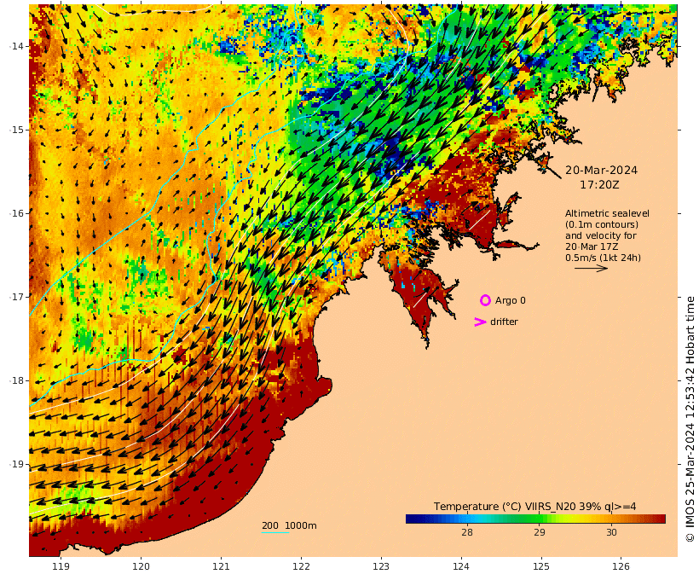Click the latitude axis label -18
The height and width of the screenshot is (580, 699).
15,380
